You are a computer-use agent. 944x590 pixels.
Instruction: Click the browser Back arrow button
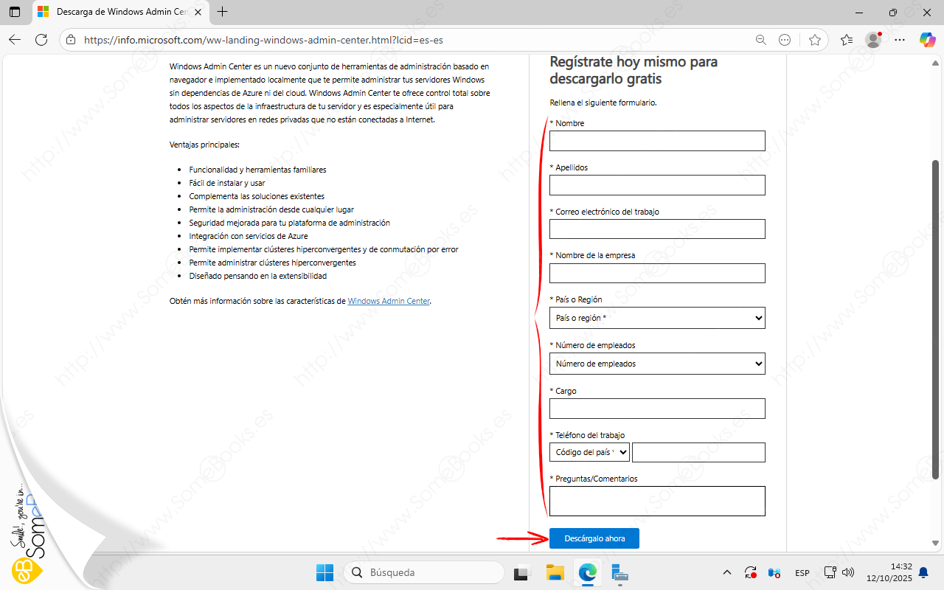15,40
